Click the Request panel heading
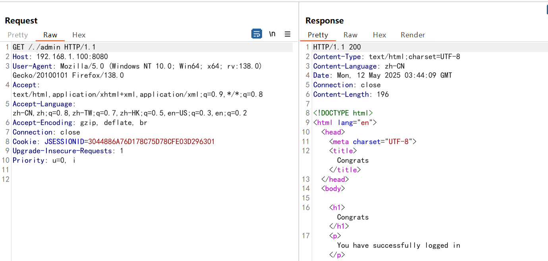The image size is (548, 261). 21,21
